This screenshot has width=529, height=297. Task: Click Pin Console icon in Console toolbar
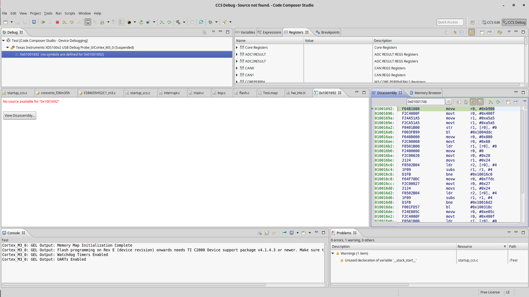coord(285,233)
